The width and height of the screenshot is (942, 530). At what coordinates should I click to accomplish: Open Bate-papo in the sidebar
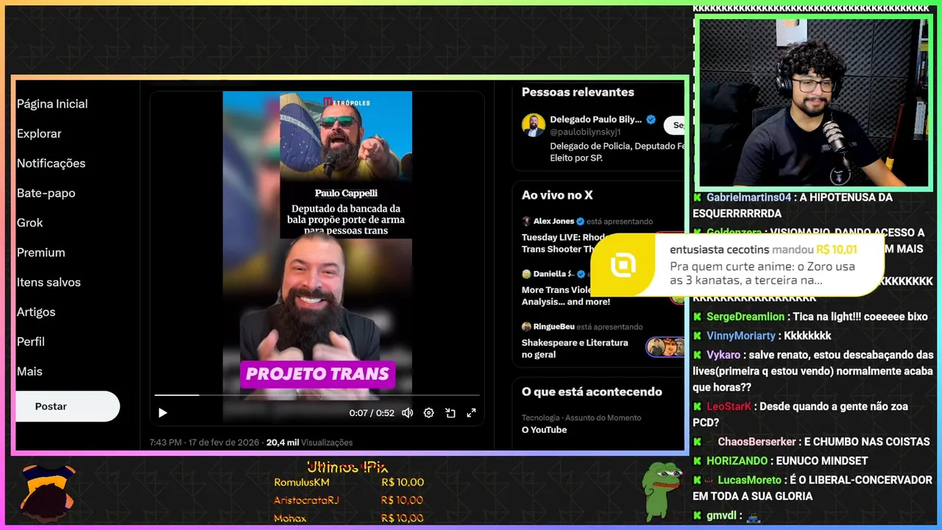46,193
